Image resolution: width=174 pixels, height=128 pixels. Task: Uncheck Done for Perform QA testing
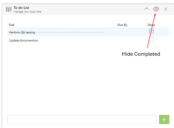[x=151, y=31]
